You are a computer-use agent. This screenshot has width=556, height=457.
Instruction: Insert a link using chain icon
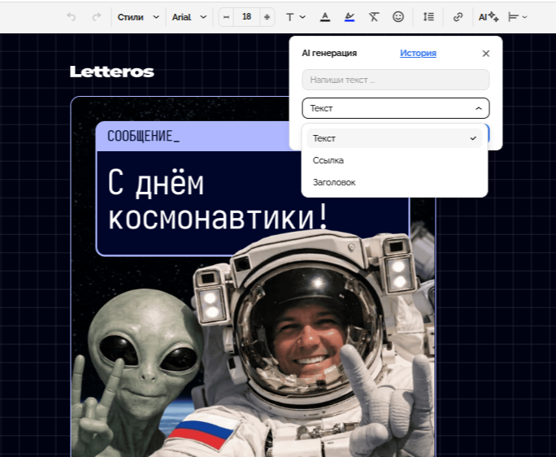[x=458, y=16]
